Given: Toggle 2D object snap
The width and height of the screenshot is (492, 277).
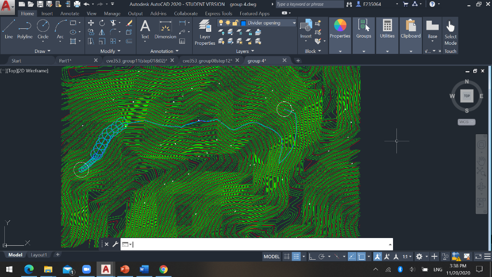Looking at the screenshot, I should pyautogui.click(x=361, y=257).
